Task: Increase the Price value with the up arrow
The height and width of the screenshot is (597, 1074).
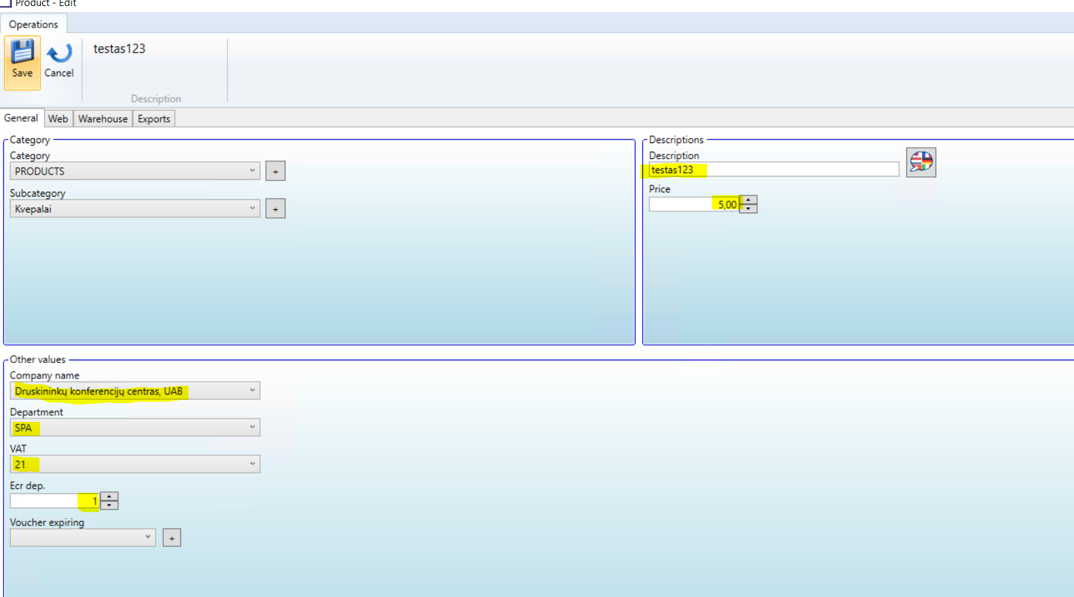Action: tap(749, 200)
